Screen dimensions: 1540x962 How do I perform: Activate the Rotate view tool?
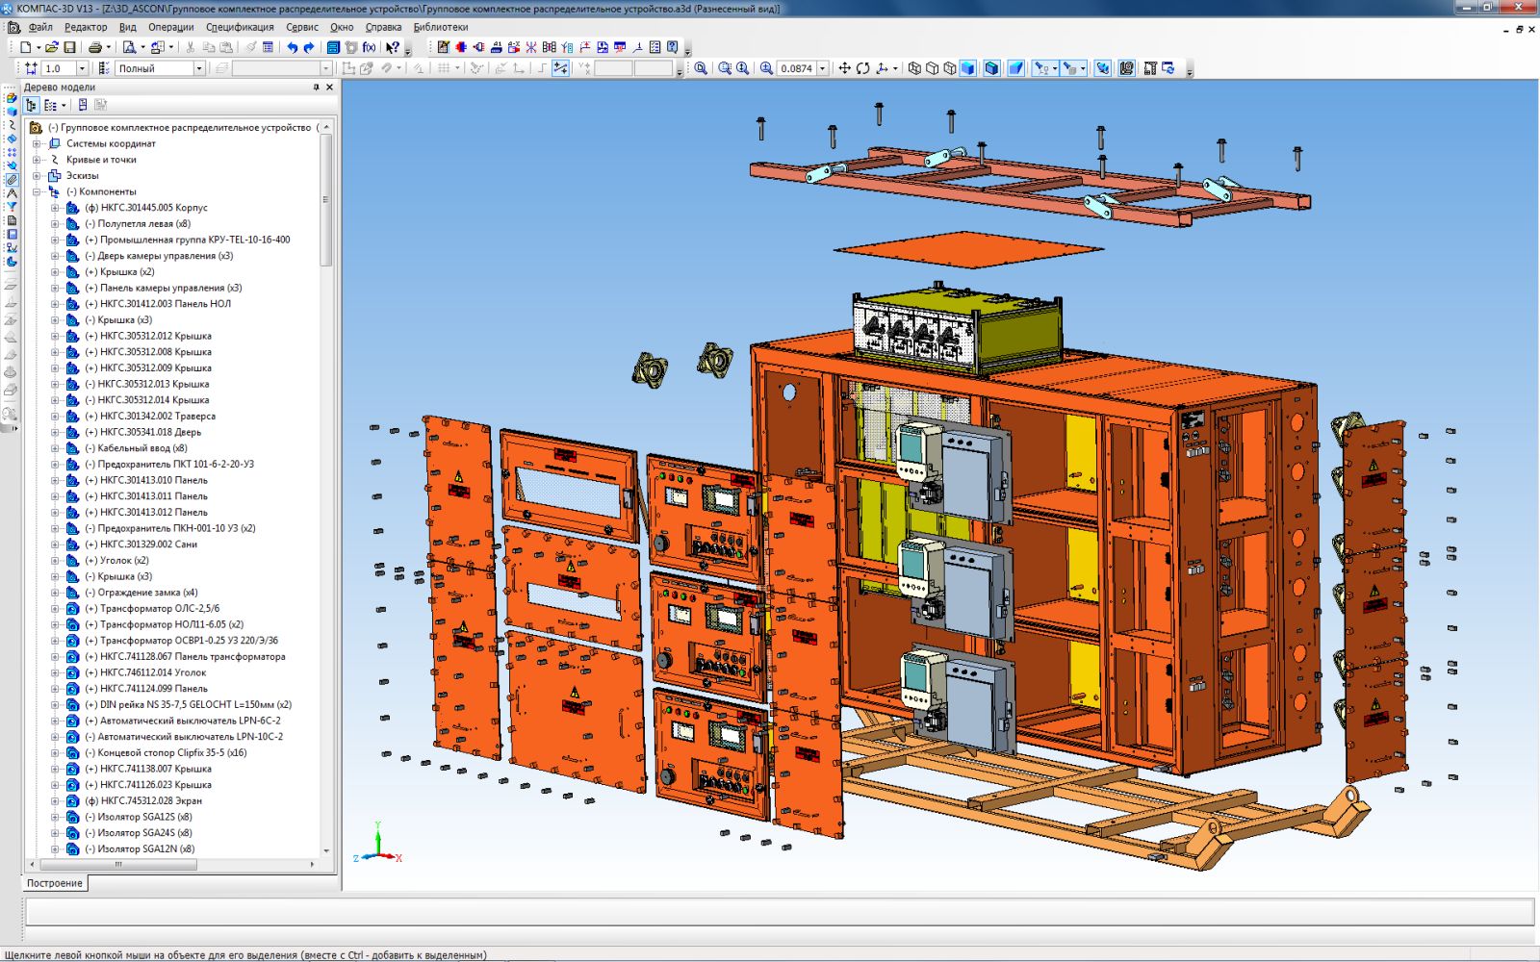click(862, 68)
